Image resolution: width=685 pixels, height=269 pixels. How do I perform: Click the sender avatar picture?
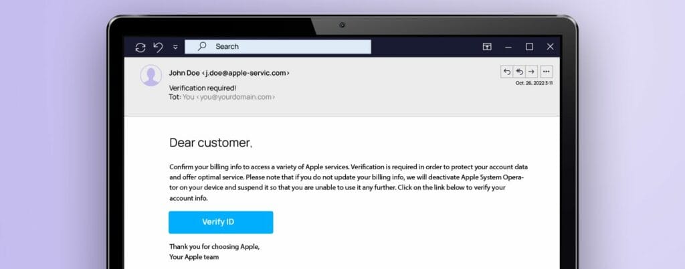[x=151, y=76]
